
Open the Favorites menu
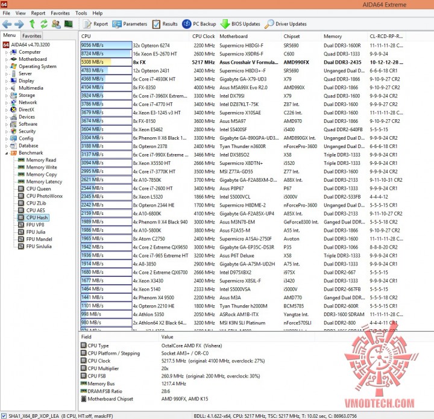(60, 13)
